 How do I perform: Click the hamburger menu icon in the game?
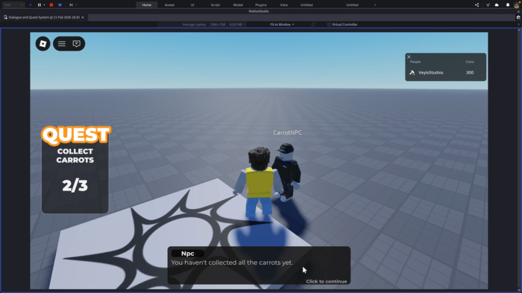point(62,43)
